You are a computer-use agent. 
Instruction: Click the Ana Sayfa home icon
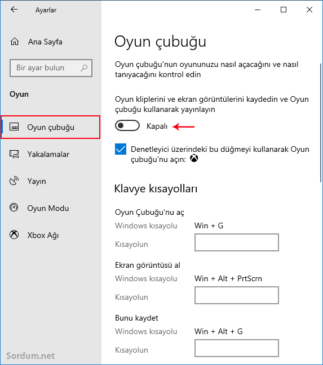pyautogui.click(x=15, y=42)
